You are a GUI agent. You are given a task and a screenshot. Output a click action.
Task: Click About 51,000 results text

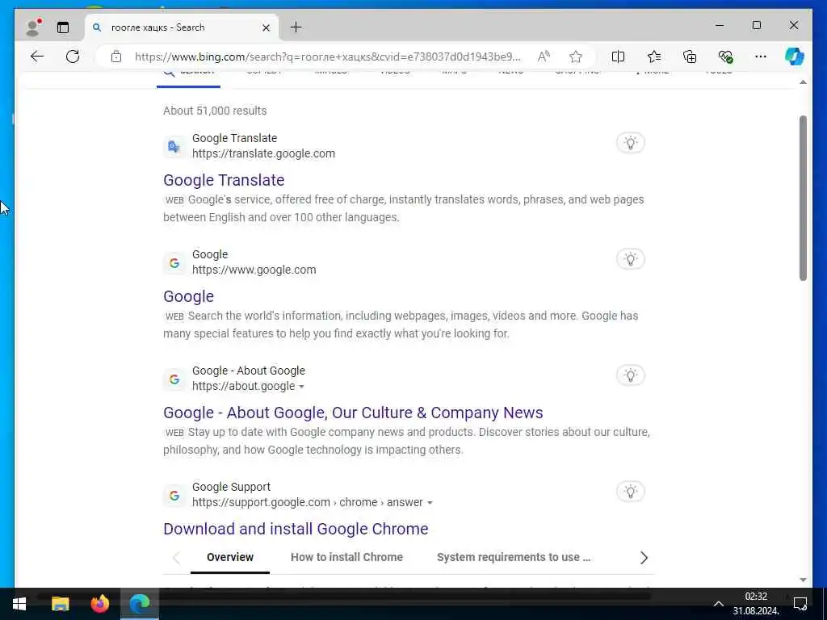point(215,111)
